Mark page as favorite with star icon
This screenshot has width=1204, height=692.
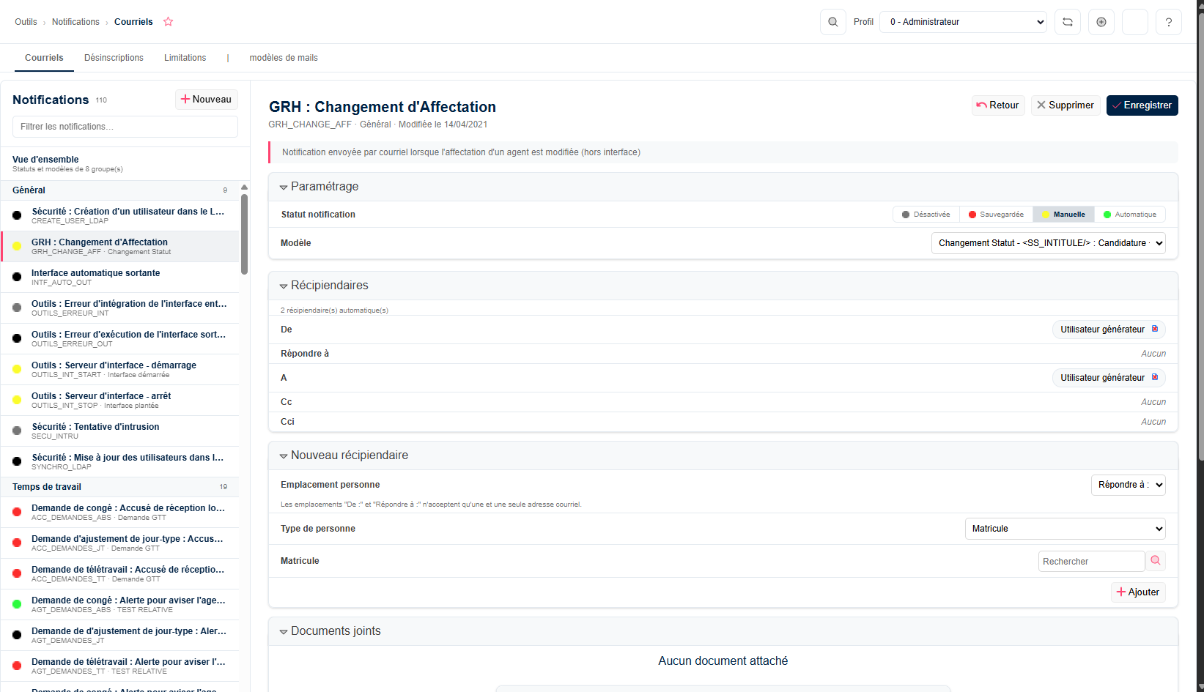[x=168, y=22]
